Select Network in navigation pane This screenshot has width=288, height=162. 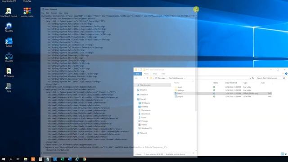144,133
